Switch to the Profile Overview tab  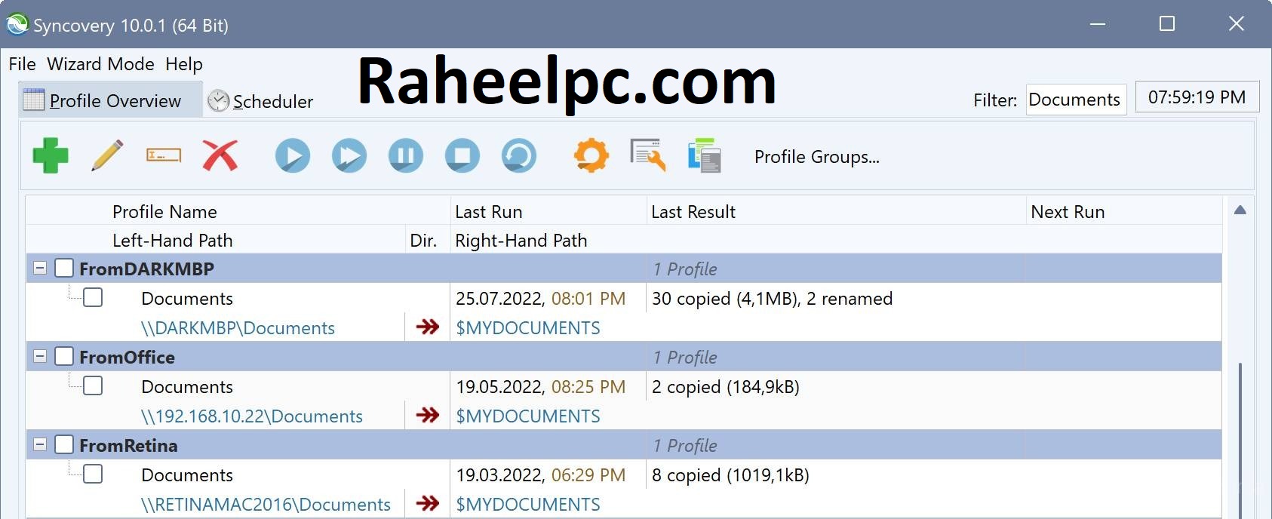pos(110,100)
